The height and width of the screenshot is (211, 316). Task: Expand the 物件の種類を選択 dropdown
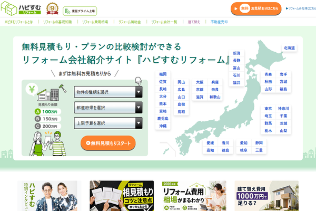tap(108, 92)
